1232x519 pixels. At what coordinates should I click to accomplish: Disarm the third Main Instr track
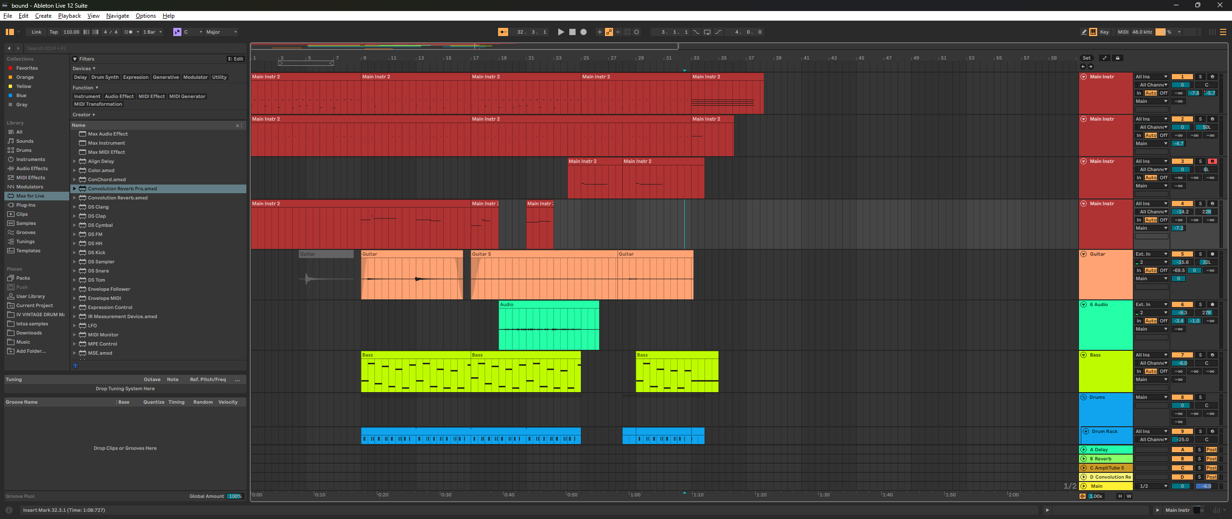[1212, 161]
